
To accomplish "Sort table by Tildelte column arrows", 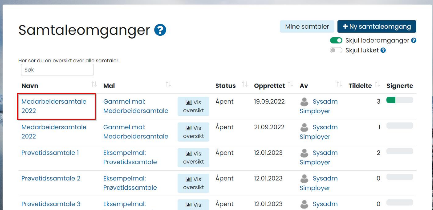I will pos(377,84).
